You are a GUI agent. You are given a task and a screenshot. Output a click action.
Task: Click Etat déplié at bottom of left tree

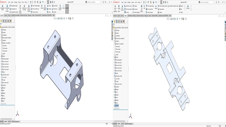click(x=4, y=104)
